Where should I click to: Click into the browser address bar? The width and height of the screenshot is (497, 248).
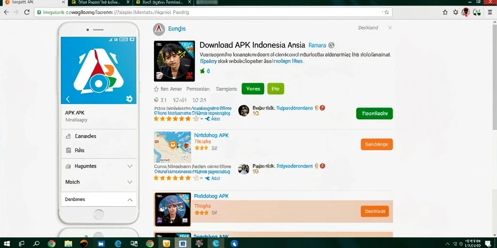pos(209,12)
